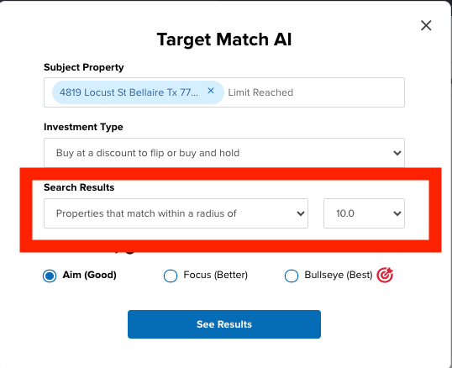This screenshot has height=368, width=452.
Task: Click the Subject Property label
Action: pyautogui.click(x=84, y=67)
